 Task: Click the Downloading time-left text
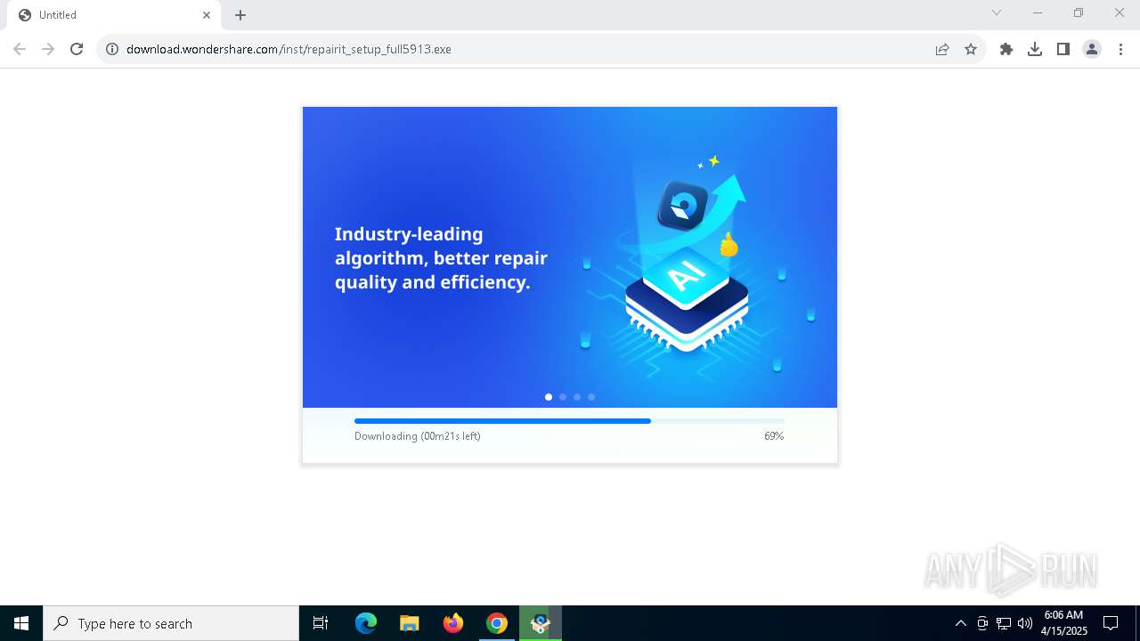418,436
